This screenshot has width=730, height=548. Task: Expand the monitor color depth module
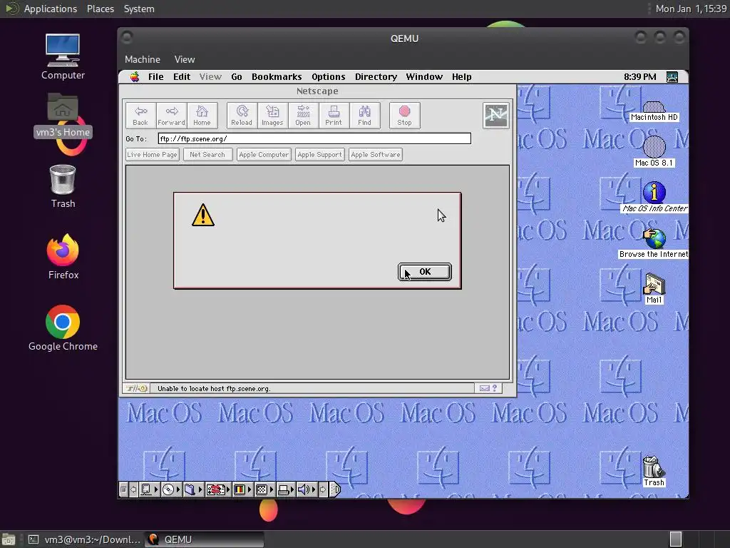(x=242, y=489)
